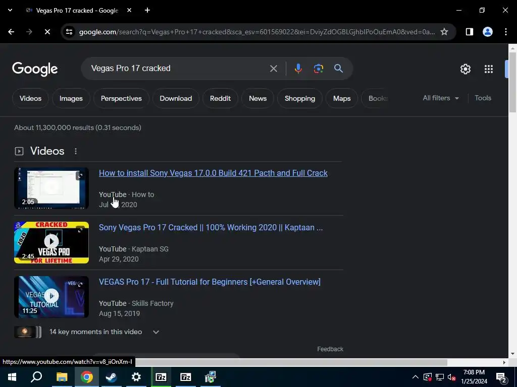Search by voice with microphone icon

pyautogui.click(x=298, y=69)
